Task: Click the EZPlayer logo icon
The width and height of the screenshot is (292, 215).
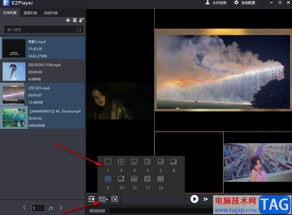Action: (6, 3)
